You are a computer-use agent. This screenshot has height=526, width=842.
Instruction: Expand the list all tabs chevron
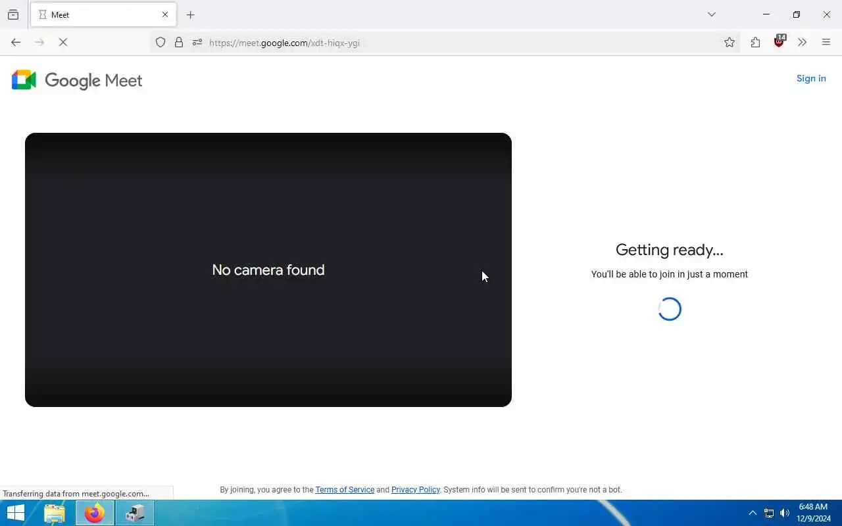pyautogui.click(x=712, y=14)
